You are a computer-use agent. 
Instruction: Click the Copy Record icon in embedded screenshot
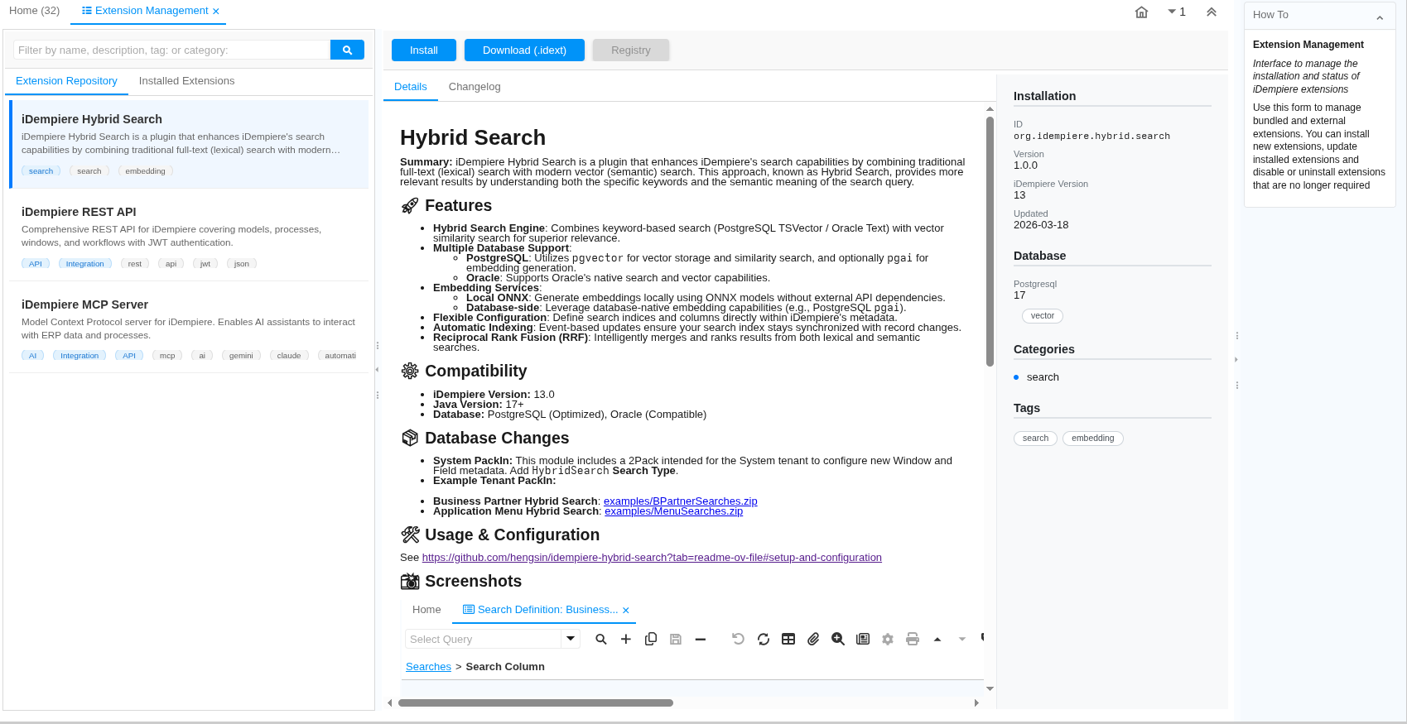(651, 639)
